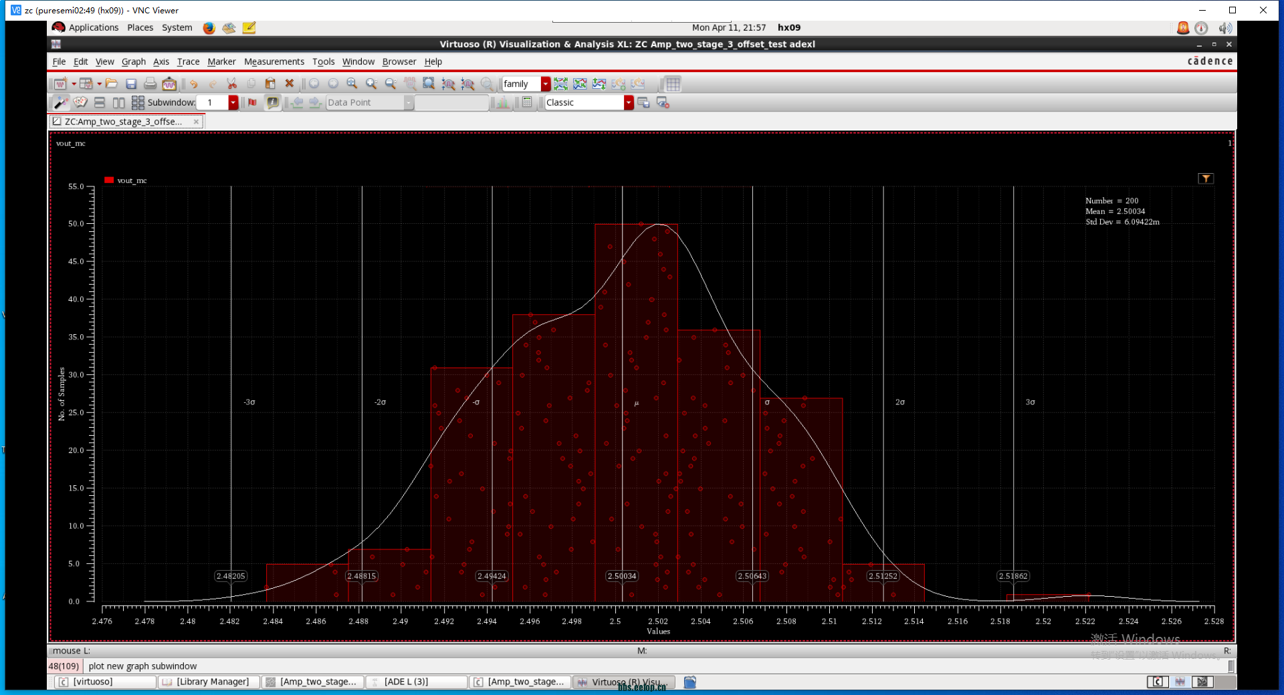This screenshot has width=1284, height=695.
Task: Expand the new graph window arrow
Action: 74,84
